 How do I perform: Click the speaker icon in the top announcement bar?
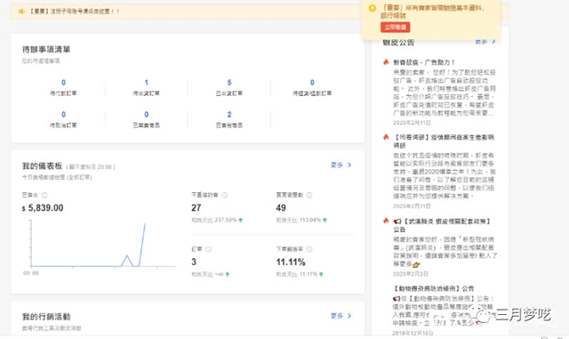pyautogui.click(x=21, y=12)
